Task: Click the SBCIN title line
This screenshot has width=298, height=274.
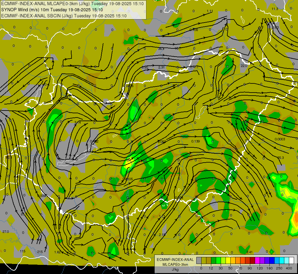Action: click(64, 16)
